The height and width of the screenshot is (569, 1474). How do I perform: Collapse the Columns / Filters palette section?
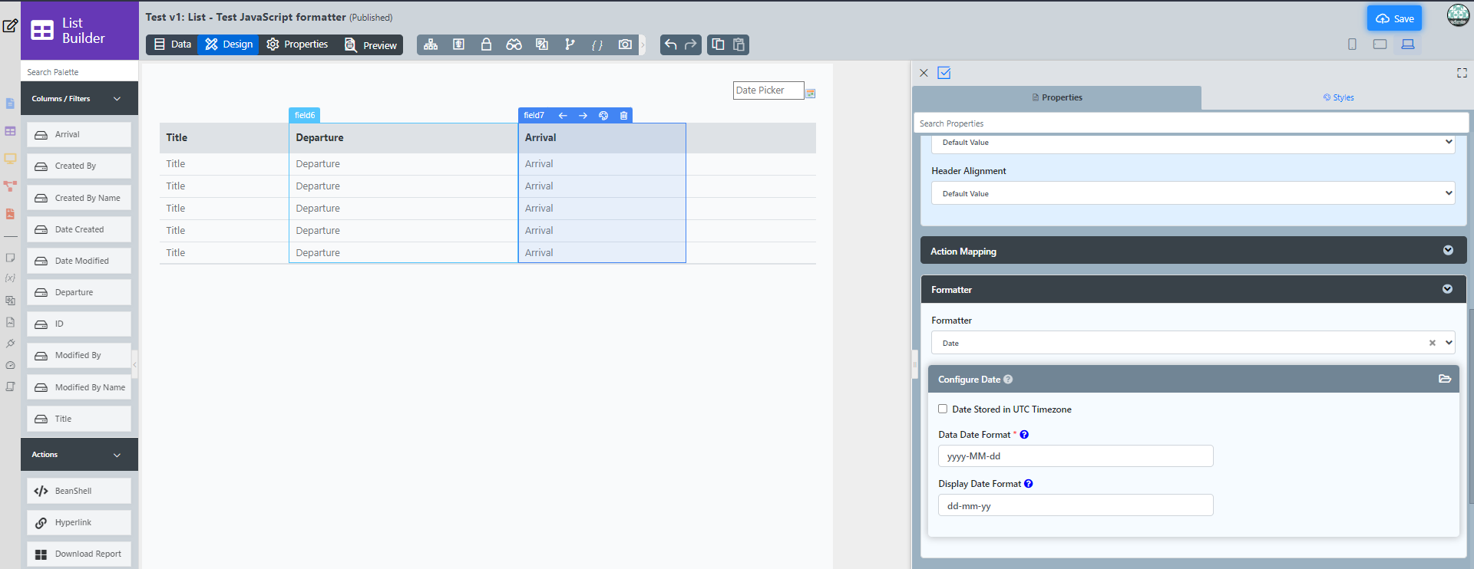pos(117,99)
